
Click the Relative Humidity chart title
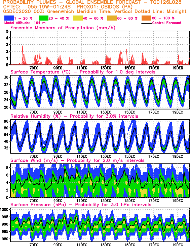pyautogui.click(x=74, y=116)
